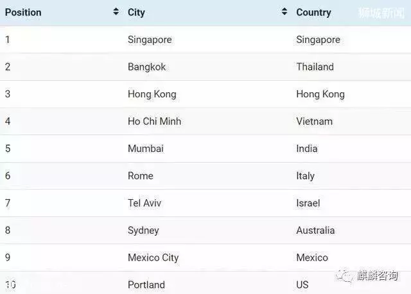Click the Position column header
The height and width of the screenshot is (294, 411).
(23, 12)
